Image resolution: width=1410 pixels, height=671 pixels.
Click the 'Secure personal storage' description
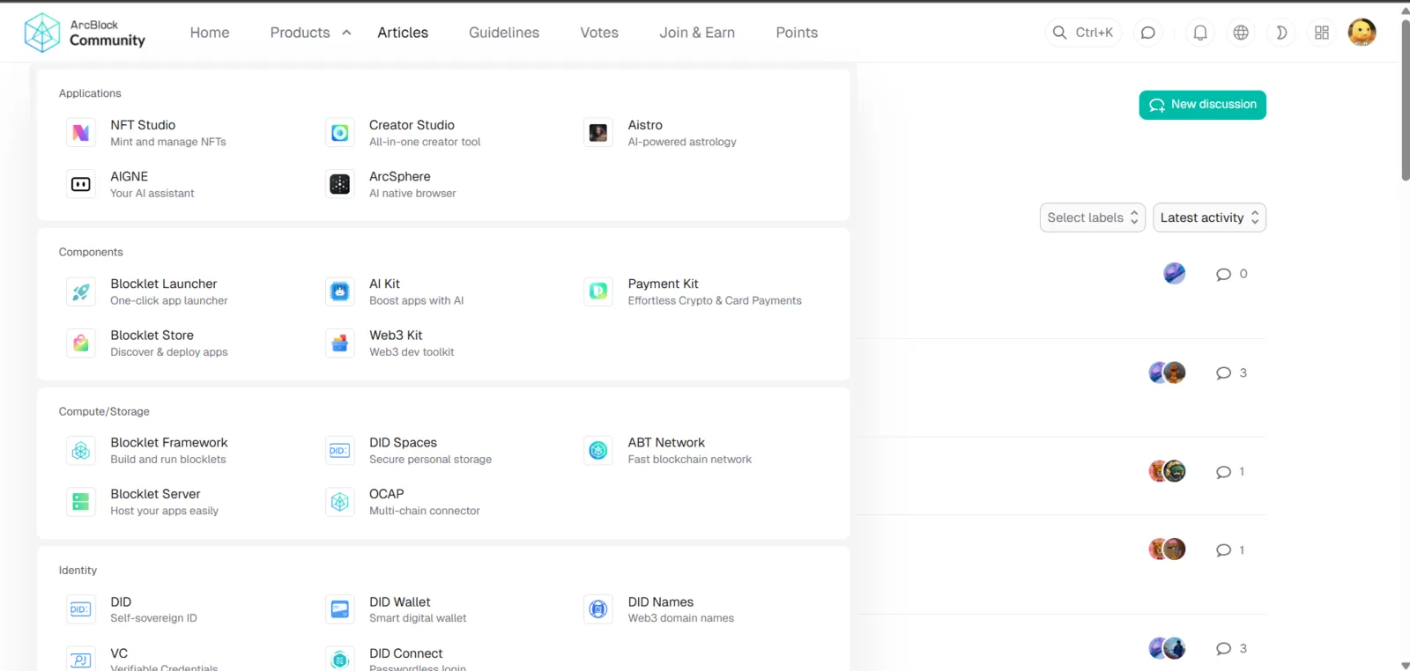click(430, 460)
